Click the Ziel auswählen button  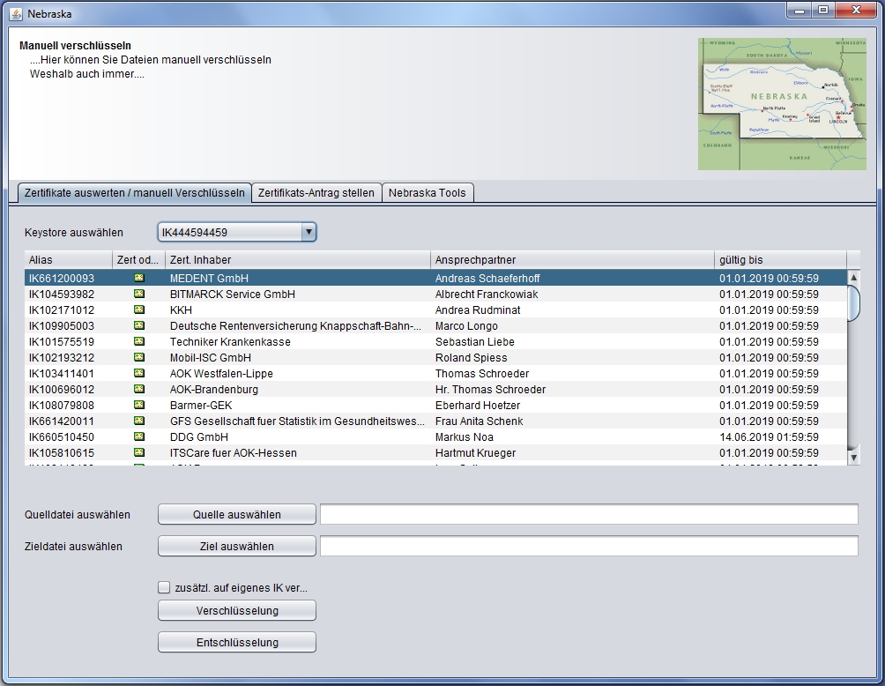click(x=236, y=546)
